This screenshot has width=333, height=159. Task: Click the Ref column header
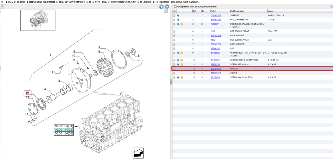point(194,11)
